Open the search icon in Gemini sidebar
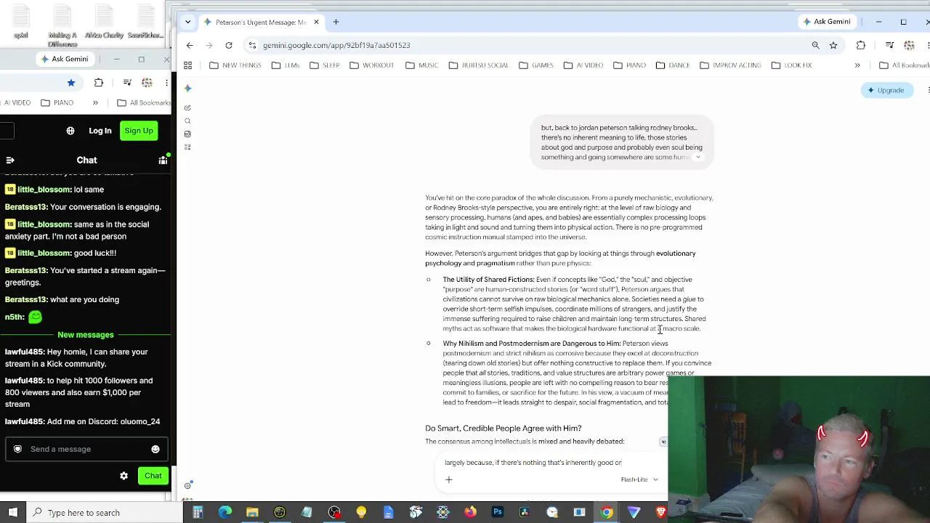Screen dimensions: 930x523 [187, 121]
